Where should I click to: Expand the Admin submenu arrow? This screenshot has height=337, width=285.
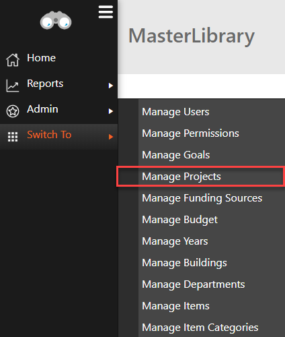pyautogui.click(x=111, y=111)
